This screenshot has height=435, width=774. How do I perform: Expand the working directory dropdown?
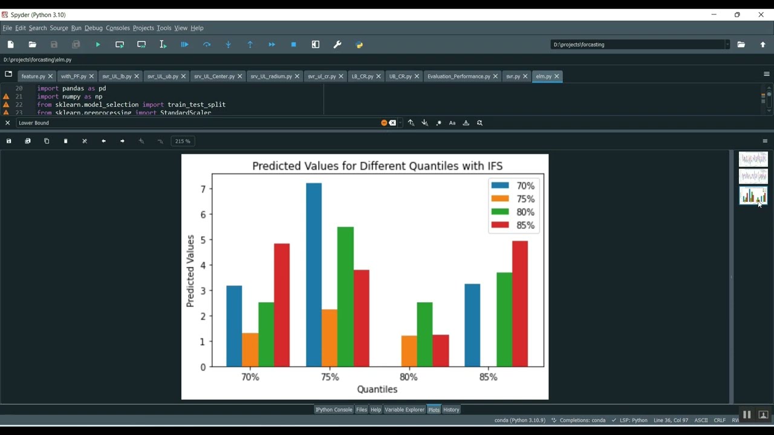point(727,45)
